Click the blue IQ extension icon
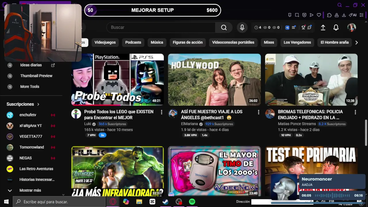Screen dimensions: 368x207 (287, 28)
